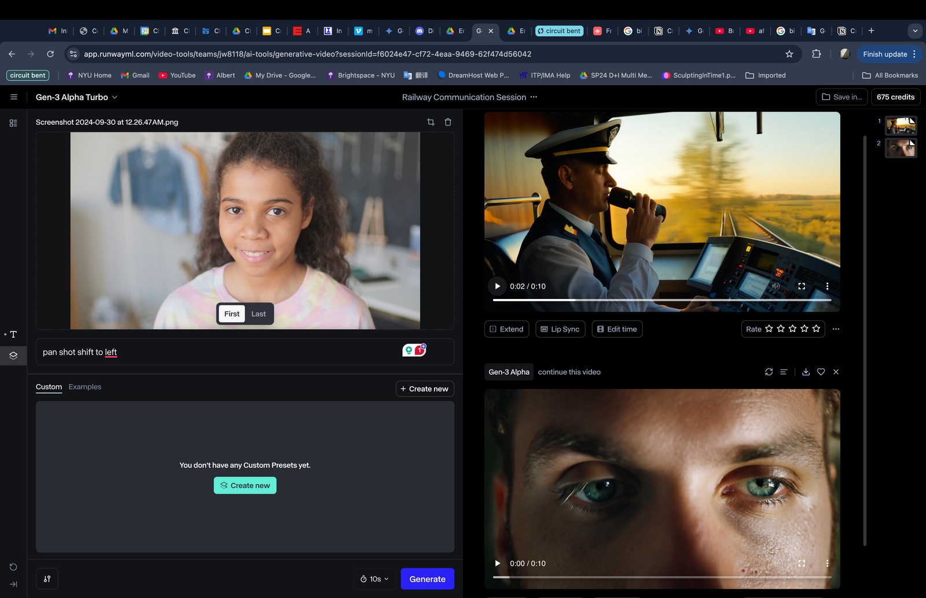Click the outlined Create new button

tap(425, 389)
